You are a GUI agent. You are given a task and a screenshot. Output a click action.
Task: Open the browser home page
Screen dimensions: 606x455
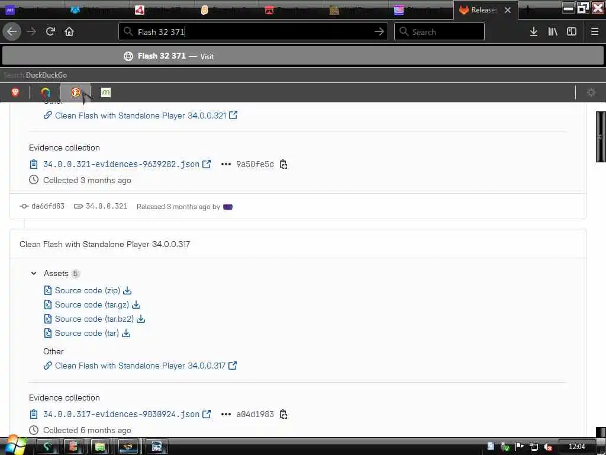click(69, 32)
